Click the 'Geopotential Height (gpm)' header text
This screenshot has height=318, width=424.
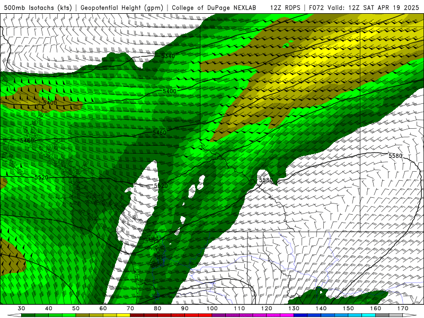coord(122,7)
